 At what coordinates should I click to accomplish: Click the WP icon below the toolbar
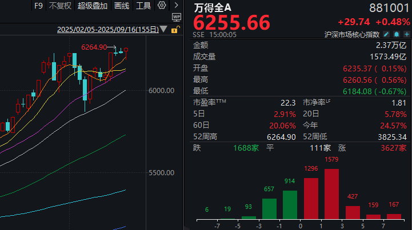click(176, 17)
